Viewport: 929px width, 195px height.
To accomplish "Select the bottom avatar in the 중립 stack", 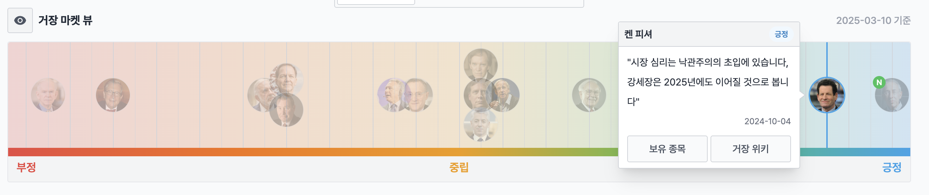I will [x=480, y=125].
